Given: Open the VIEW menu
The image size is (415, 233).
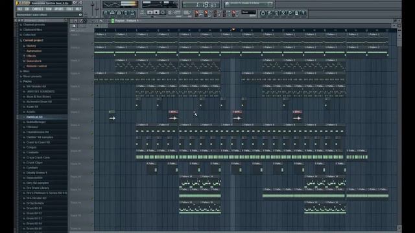Looking at the screenshot, I should [x=49, y=9].
